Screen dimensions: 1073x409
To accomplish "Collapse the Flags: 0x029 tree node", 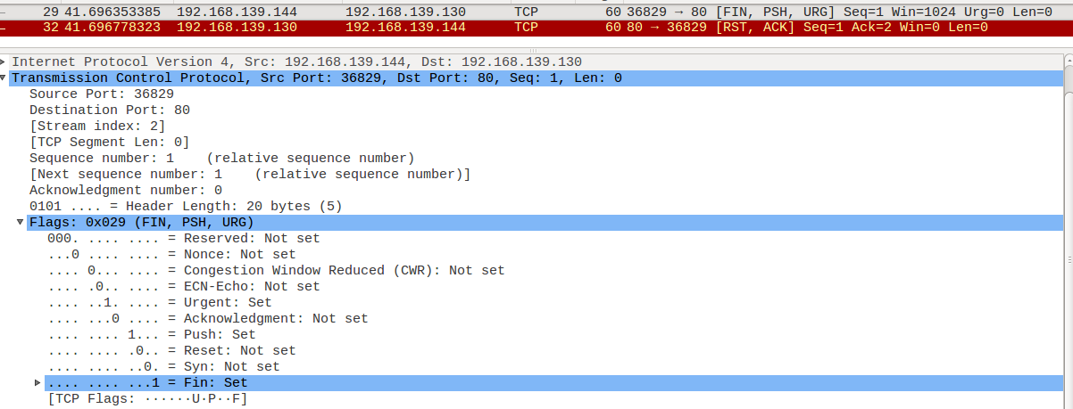I will tap(21, 223).
